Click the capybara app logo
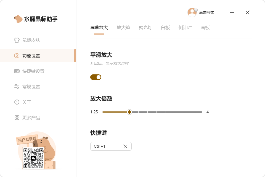Screen dimensions: 265x177 (18, 19)
